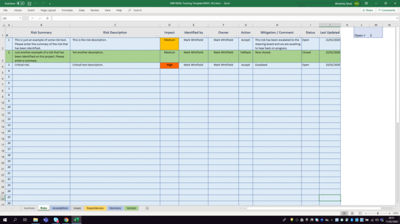Click the Insert Function fx icon
400x224 pixels.
tap(47, 18)
